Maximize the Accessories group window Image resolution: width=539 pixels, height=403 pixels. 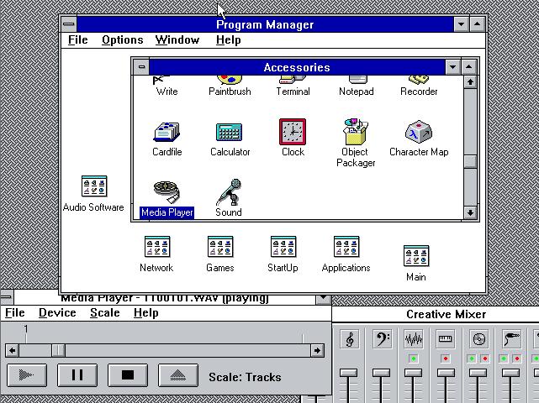click(469, 67)
